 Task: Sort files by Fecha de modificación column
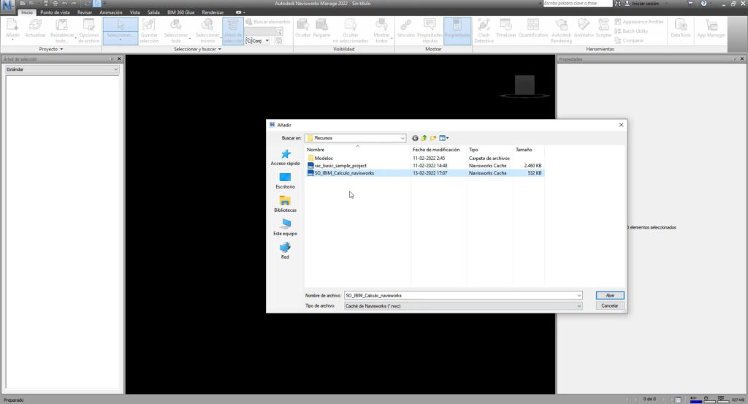point(436,149)
